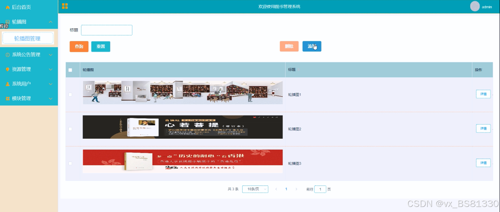Click the orange 查询 button
The height and width of the screenshot is (212, 500).
click(79, 46)
